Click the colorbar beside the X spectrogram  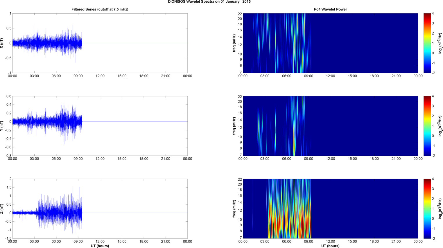point(427,43)
